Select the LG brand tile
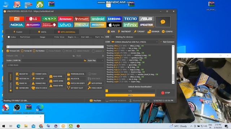Screen dimensions: 231x129 (x=33, y=19)
